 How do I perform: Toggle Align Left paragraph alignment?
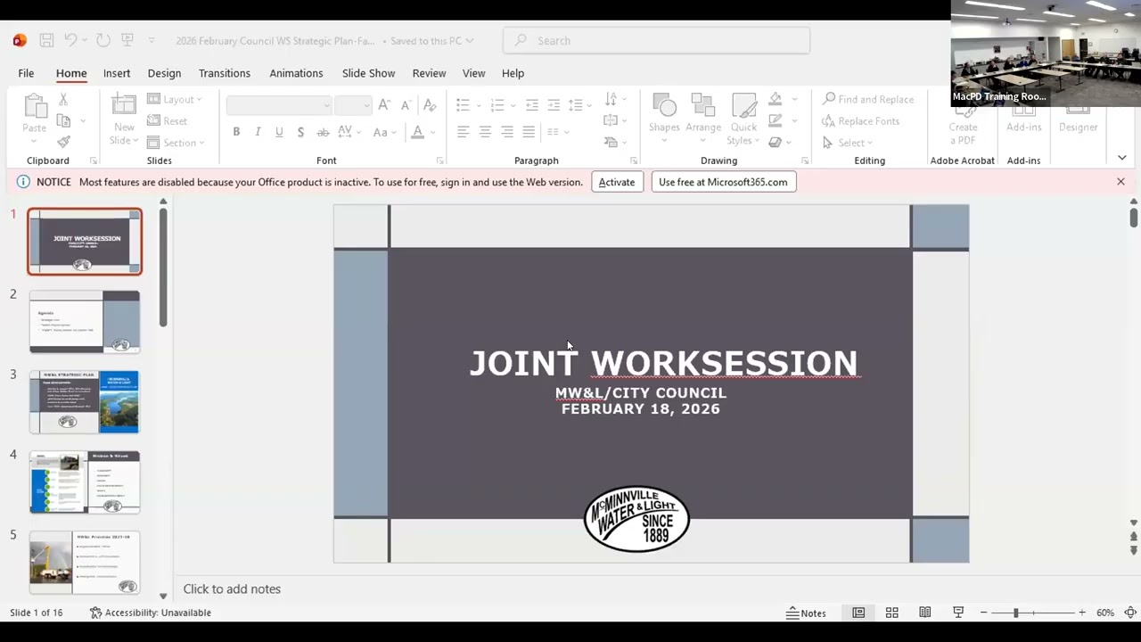(464, 132)
